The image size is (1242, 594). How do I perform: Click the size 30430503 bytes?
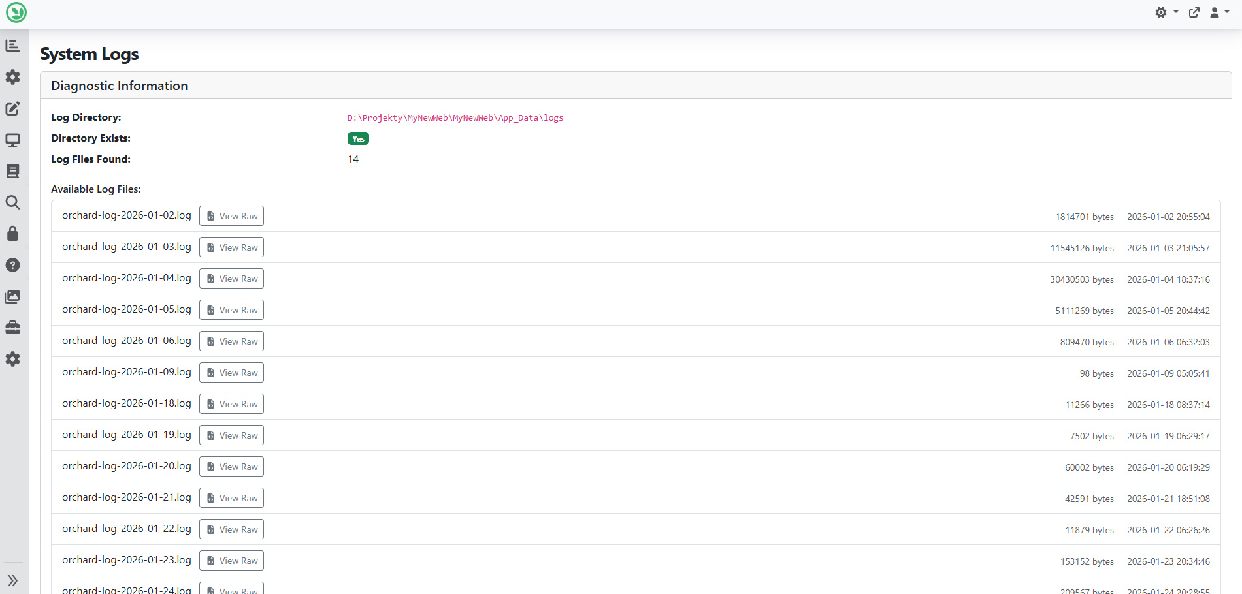(x=1082, y=279)
